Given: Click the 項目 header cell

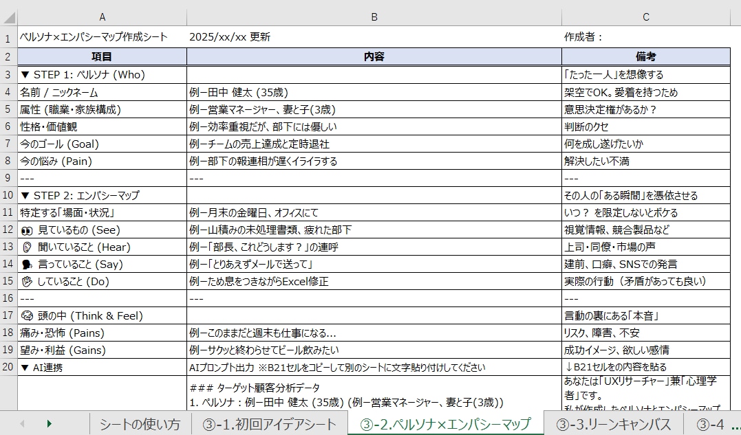Looking at the screenshot, I should click(102, 56).
